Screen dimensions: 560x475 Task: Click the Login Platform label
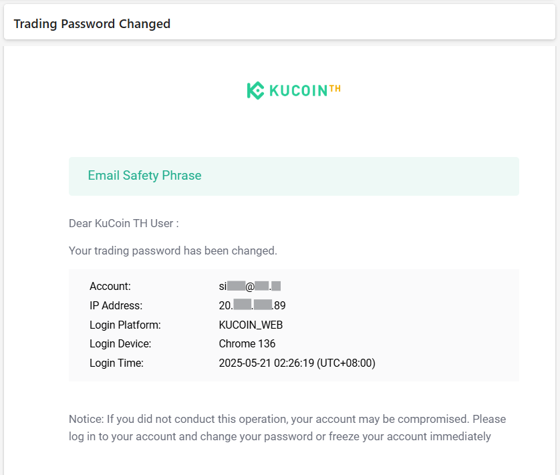125,325
